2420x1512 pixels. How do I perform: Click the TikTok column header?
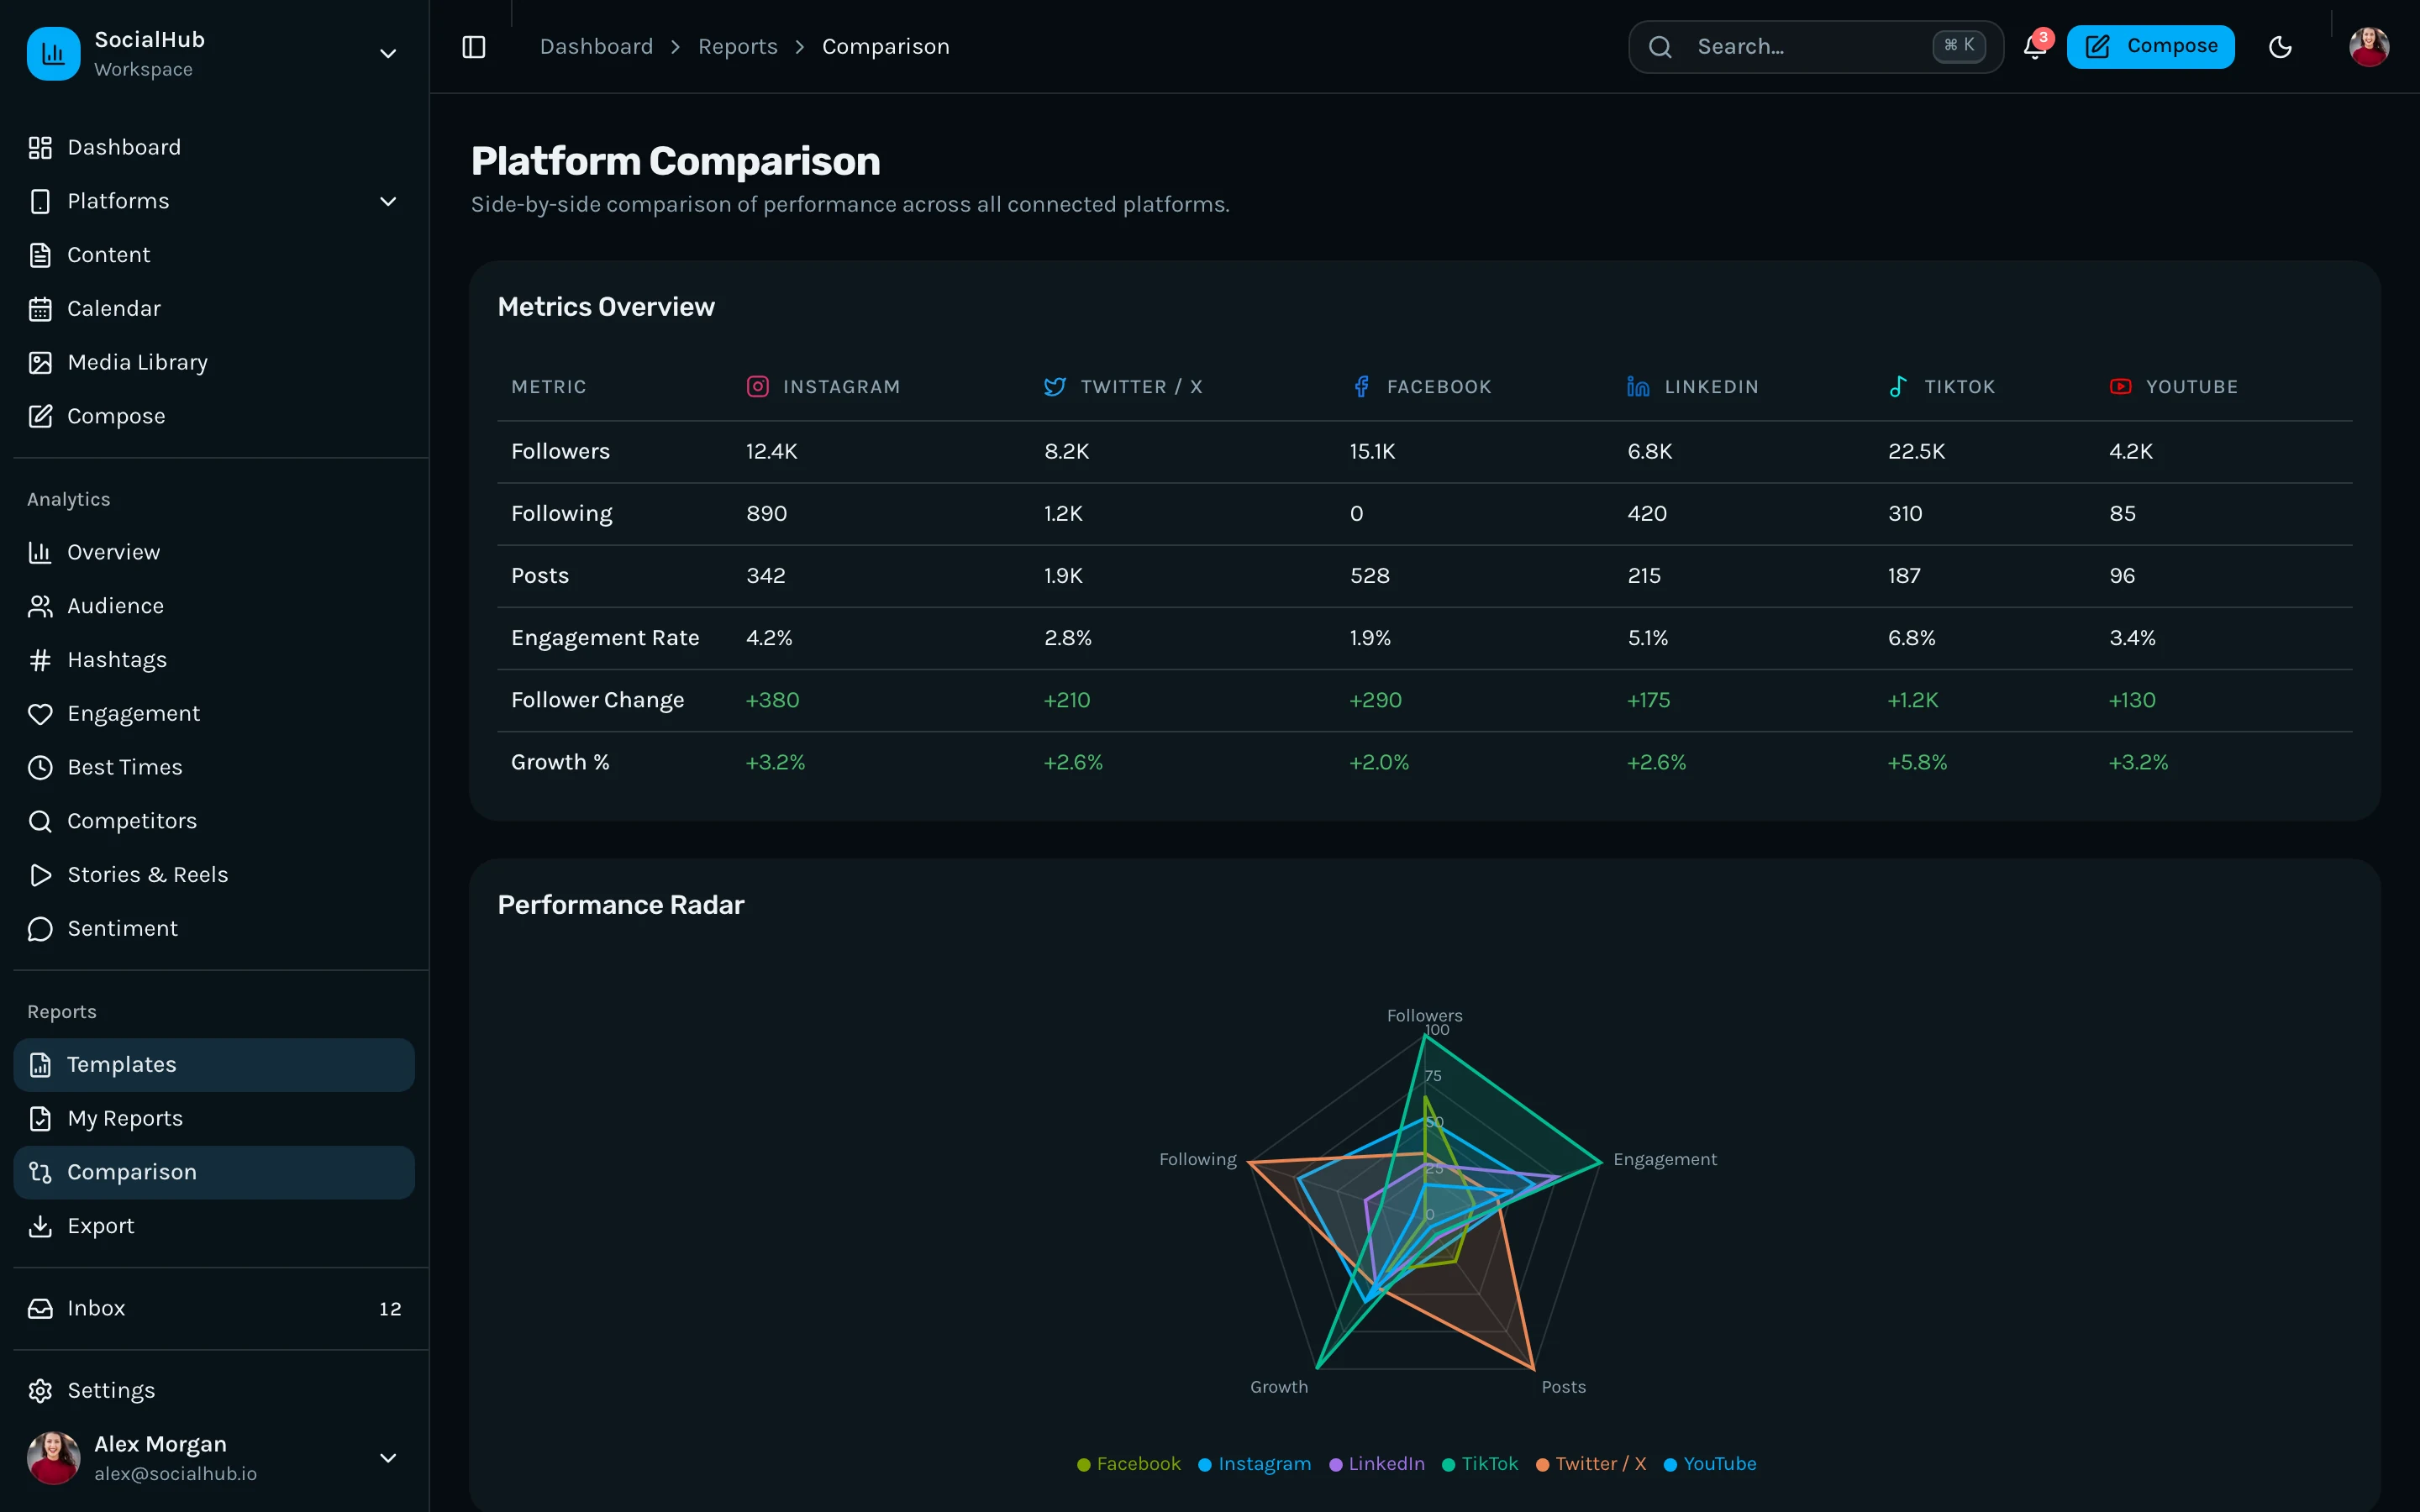tap(1941, 387)
